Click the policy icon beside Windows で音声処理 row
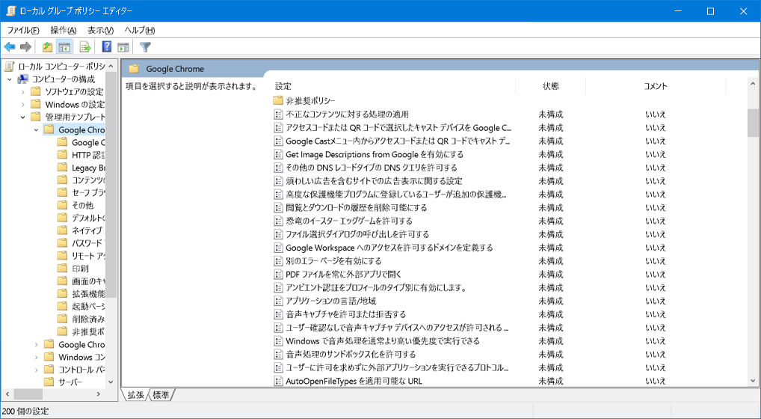761x419 pixels. pyautogui.click(x=278, y=341)
